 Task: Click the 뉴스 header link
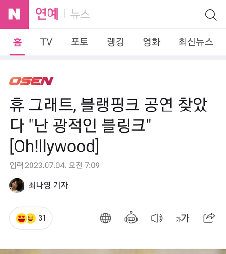(80, 14)
